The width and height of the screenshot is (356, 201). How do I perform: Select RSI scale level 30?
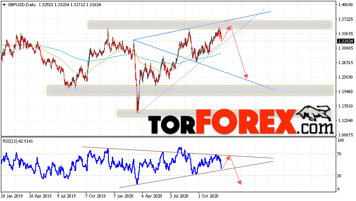(x=339, y=176)
